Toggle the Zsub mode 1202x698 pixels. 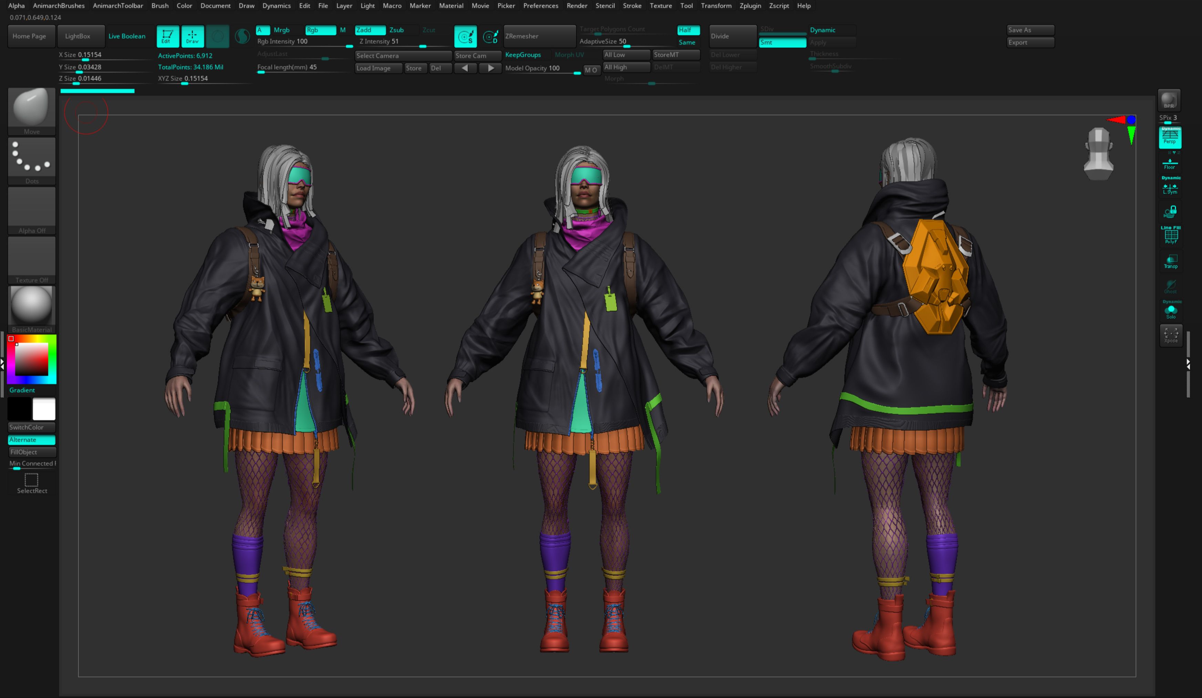point(396,30)
